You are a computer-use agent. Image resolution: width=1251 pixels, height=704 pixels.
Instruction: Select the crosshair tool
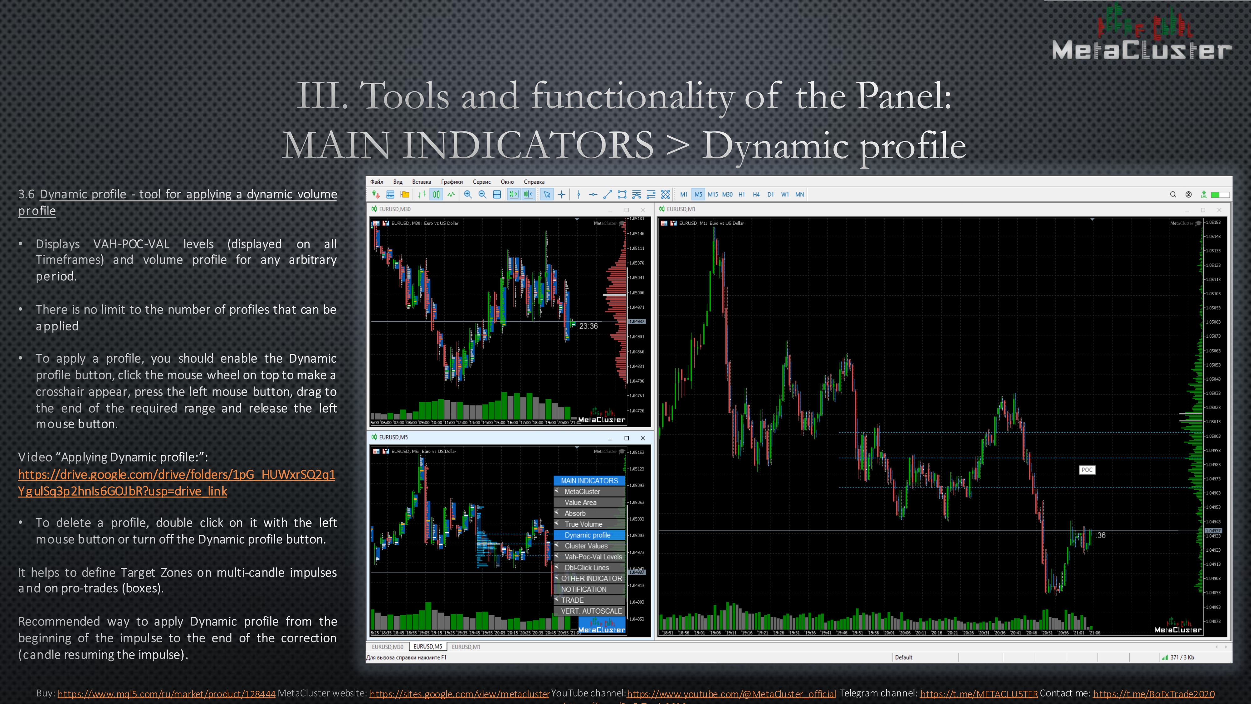point(561,194)
